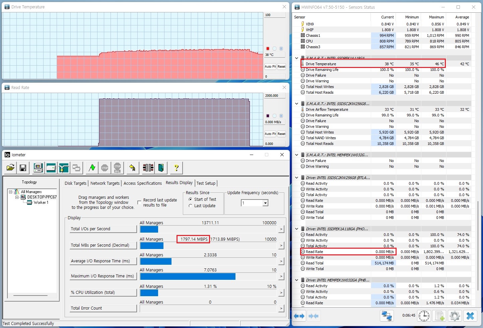Add new disk worker icon in Iometer
This screenshot has width=483, height=328.
[x=51, y=168]
